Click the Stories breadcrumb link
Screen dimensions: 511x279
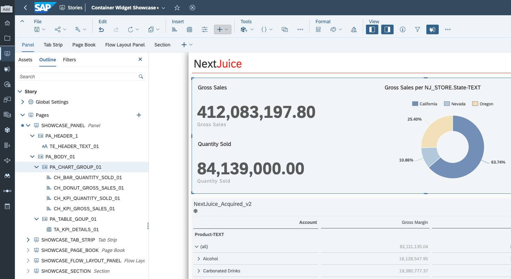74,7
